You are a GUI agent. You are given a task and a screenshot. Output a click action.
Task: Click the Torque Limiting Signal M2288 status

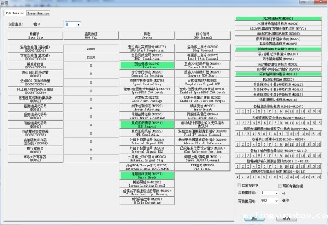click(x=147, y=184)
